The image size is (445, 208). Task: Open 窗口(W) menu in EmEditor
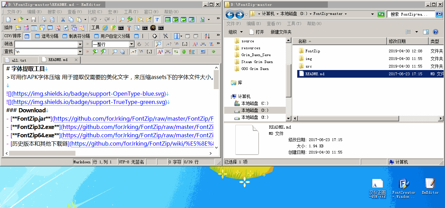151,12
